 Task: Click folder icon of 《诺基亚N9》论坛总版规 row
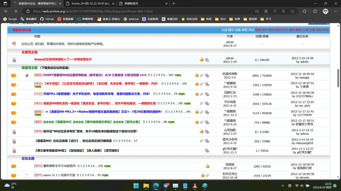[14, 141]
